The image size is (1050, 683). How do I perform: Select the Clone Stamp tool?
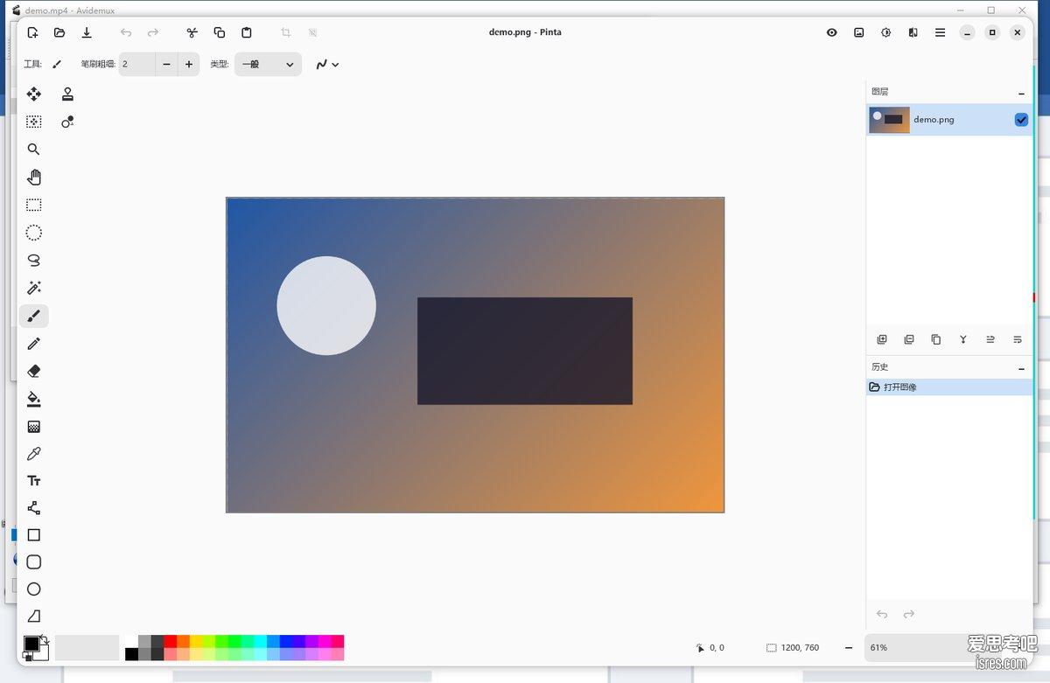[x=67, y=94]
